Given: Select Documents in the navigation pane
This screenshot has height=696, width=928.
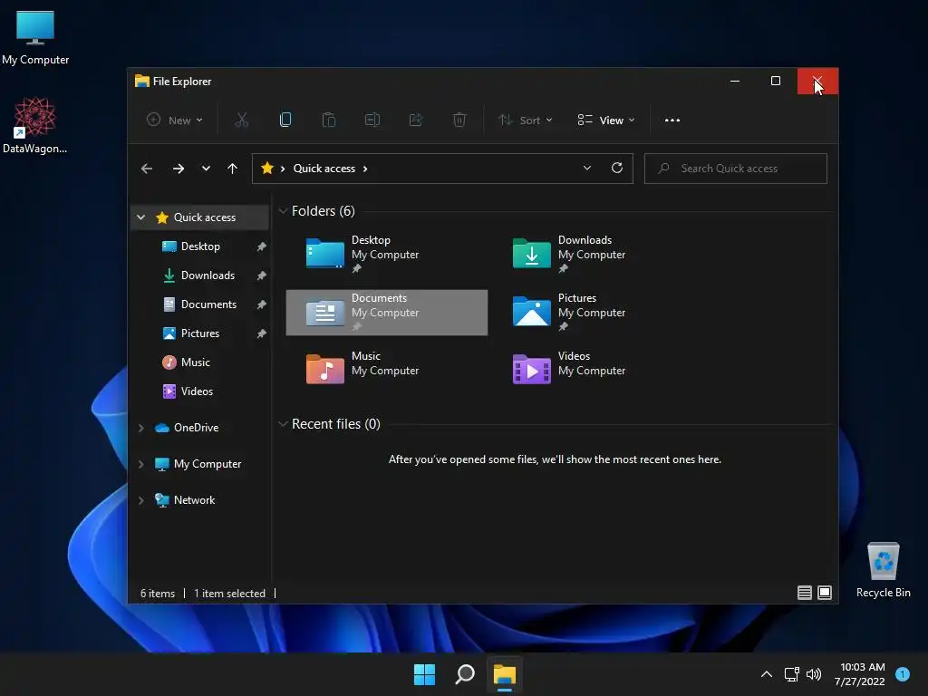Looking at the screenshot, I should (x=208, y=304).
